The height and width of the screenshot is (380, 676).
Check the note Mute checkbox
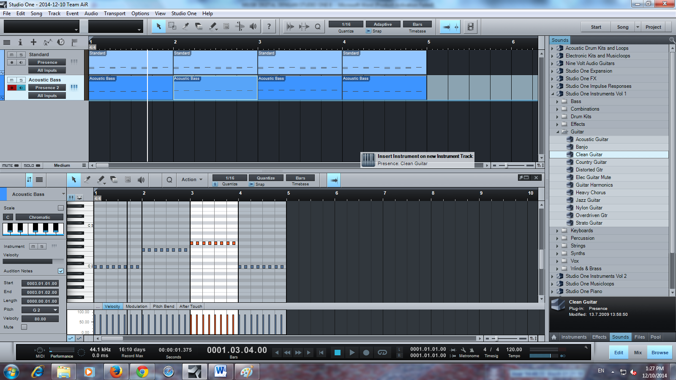pos(24,327)
